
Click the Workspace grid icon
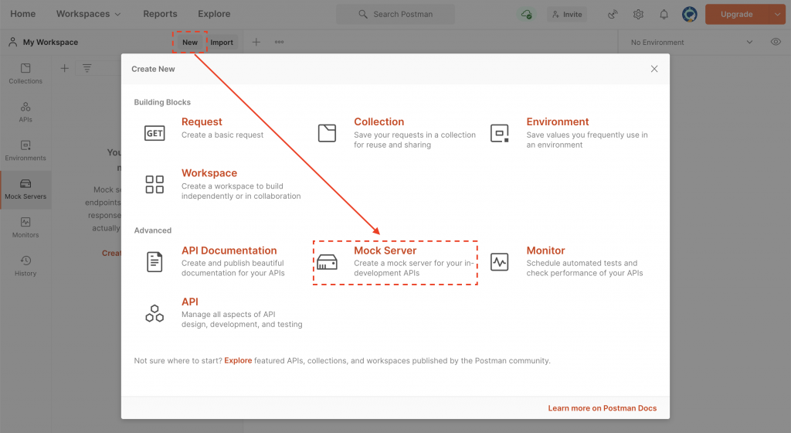154,184
